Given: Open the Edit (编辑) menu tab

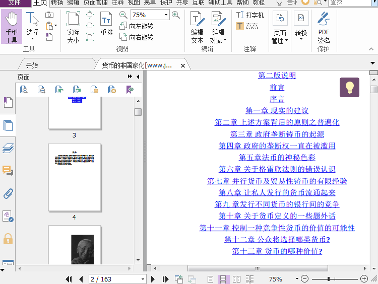Looking at the screenshot, I should pos(73,3).
